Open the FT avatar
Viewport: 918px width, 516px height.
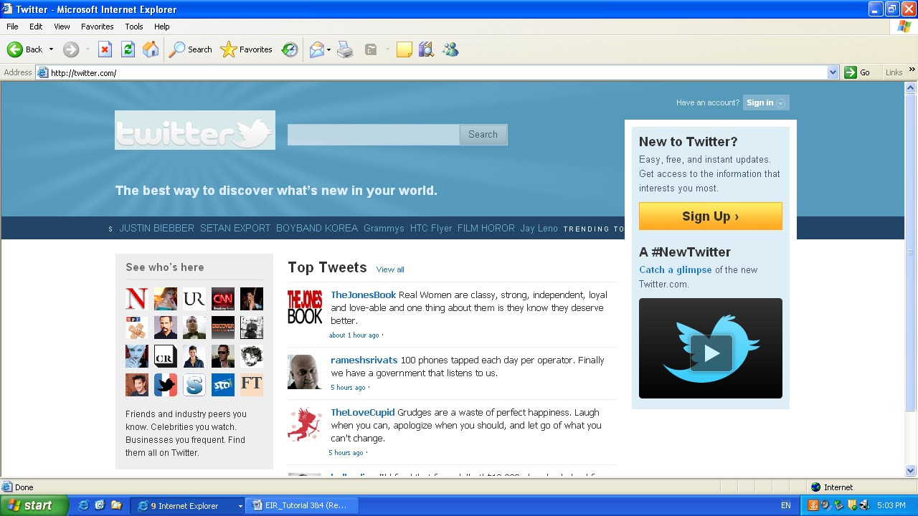point(252,385)
